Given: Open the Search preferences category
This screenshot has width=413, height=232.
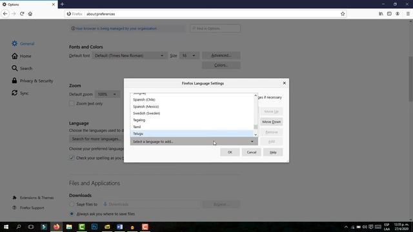Looking at the screenshot, I should [x=22, y=68].
